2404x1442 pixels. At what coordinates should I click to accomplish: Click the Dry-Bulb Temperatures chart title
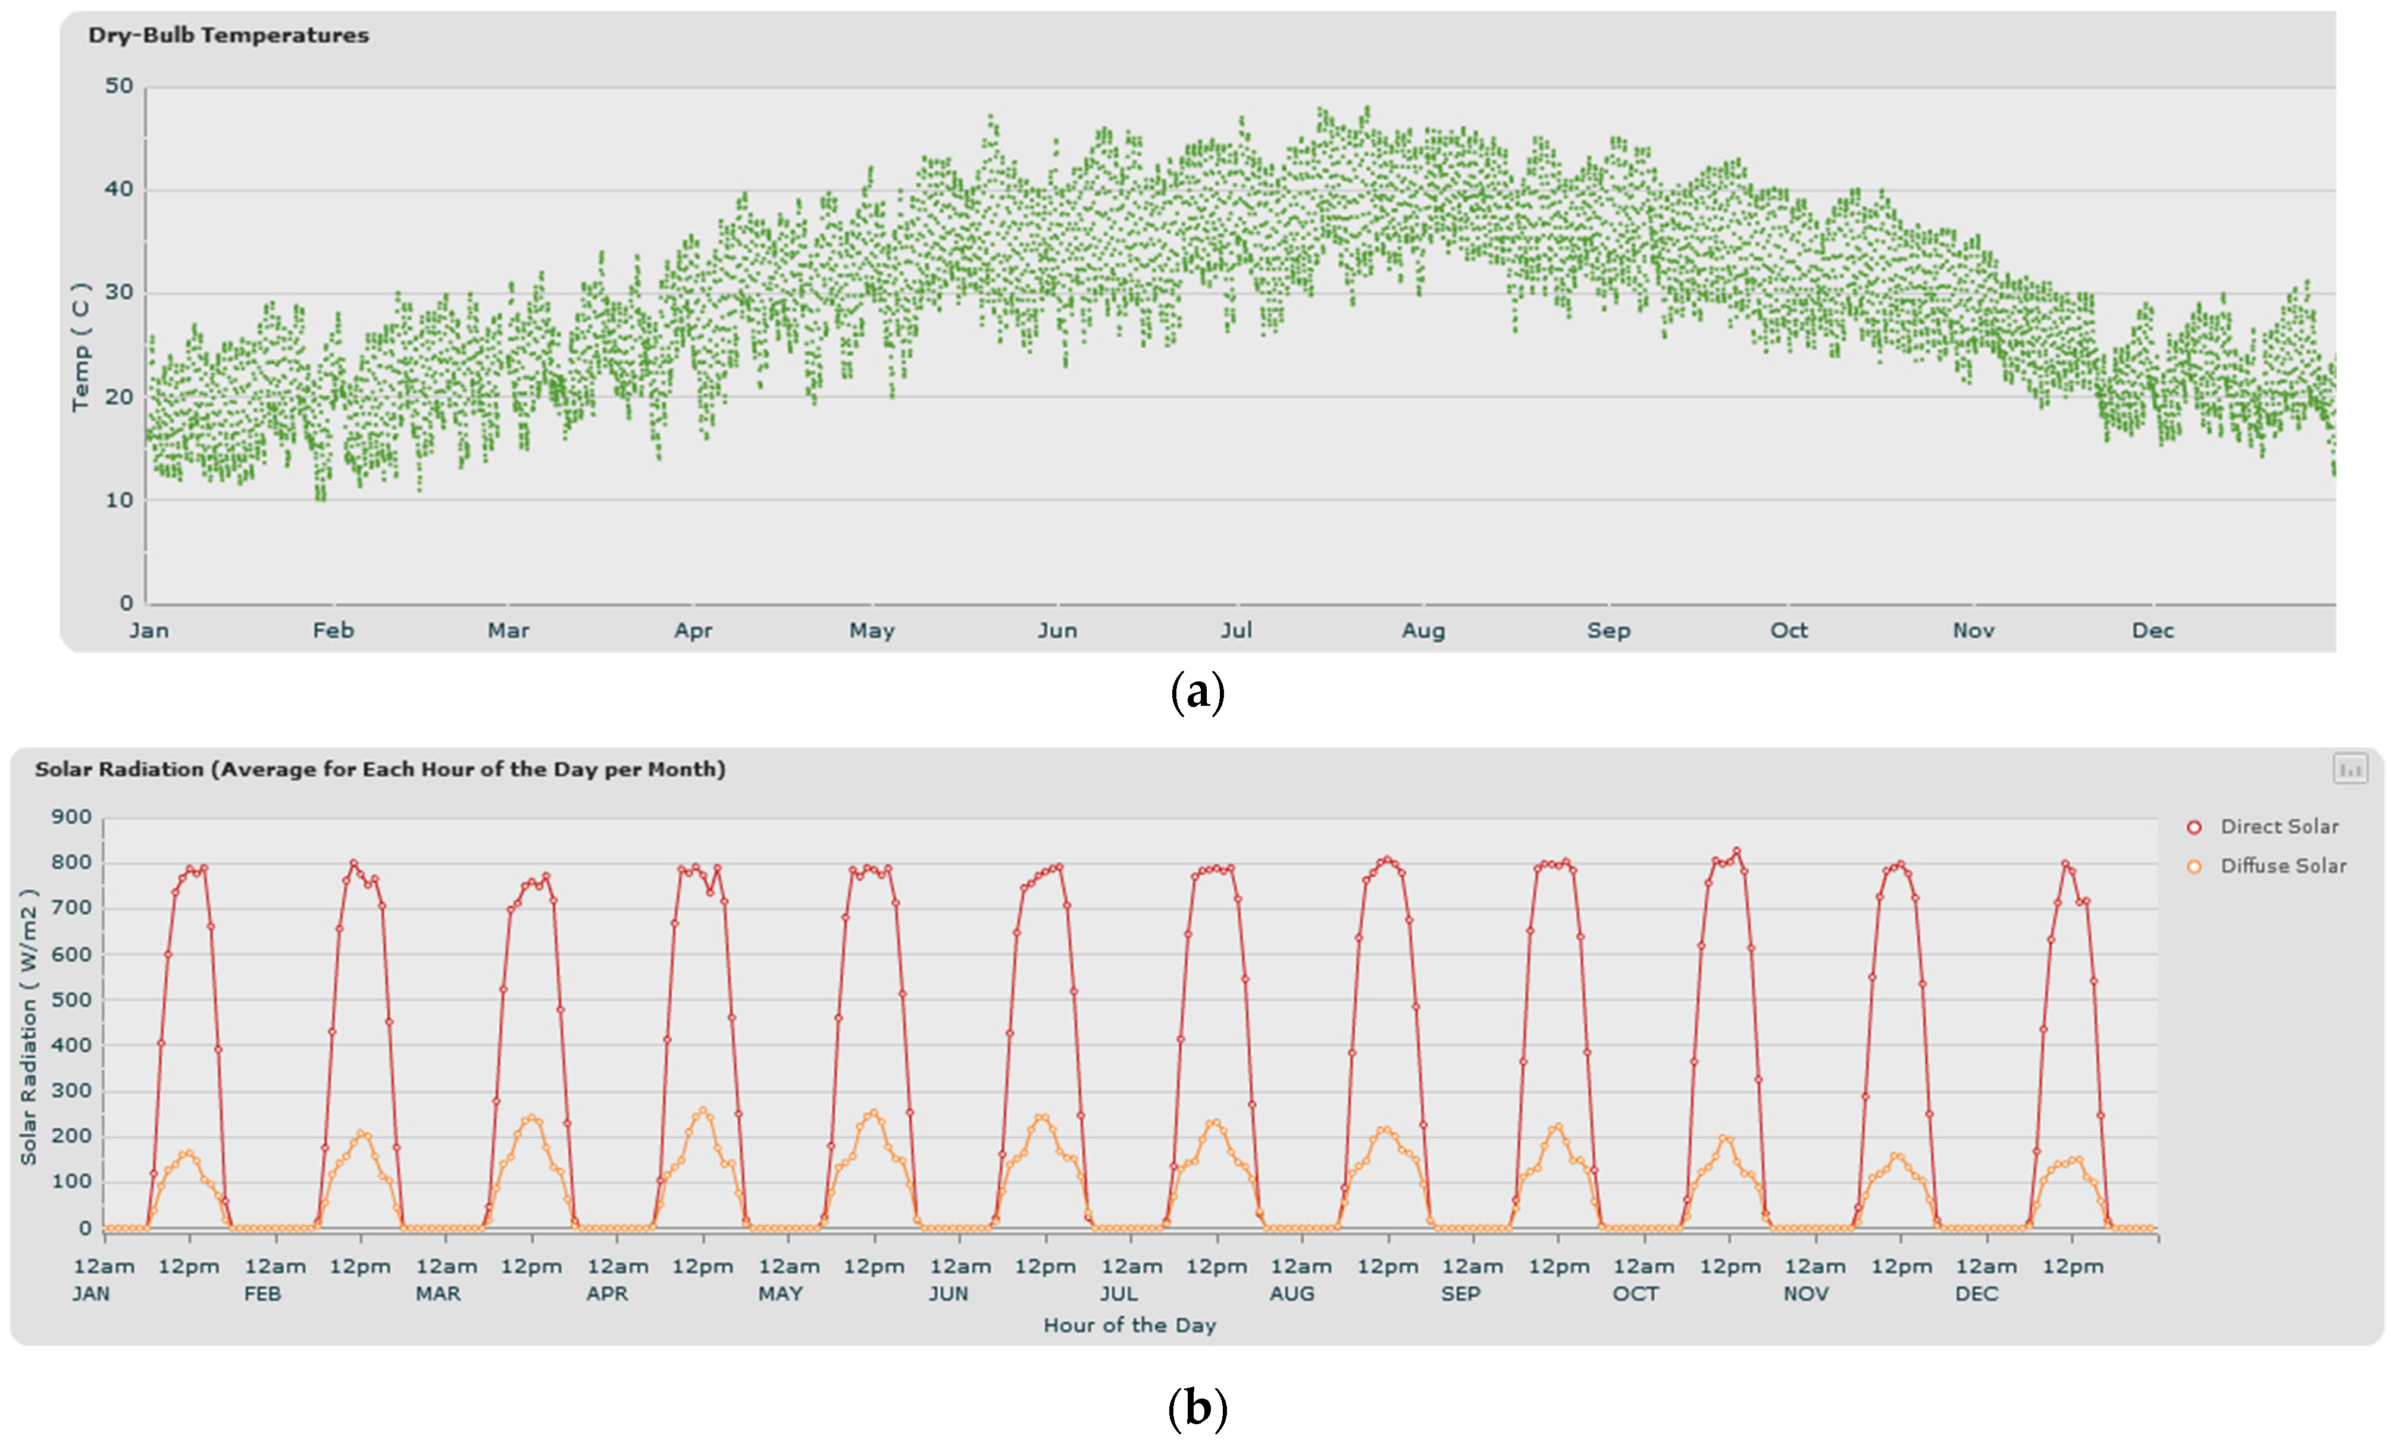click(x=228, y=35)
